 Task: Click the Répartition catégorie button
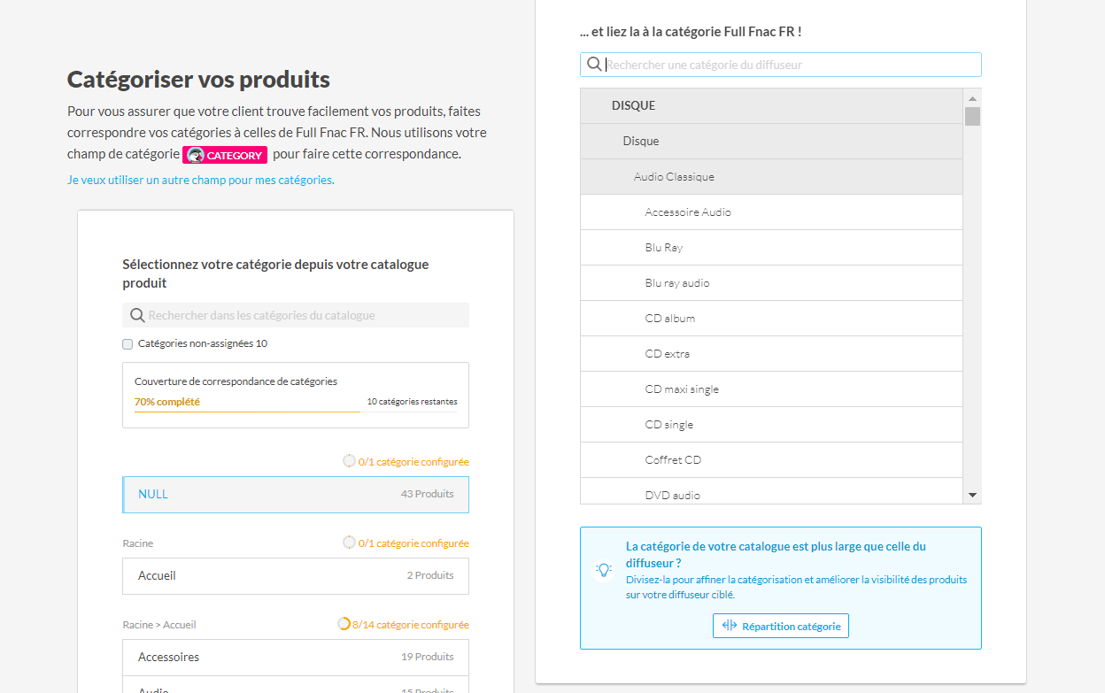pos(780,626)
